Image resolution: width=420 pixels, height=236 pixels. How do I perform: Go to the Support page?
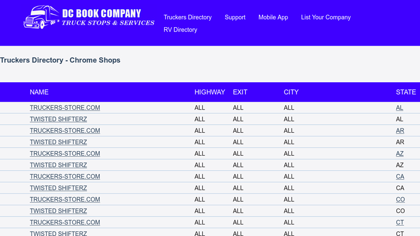coord(235,17)
